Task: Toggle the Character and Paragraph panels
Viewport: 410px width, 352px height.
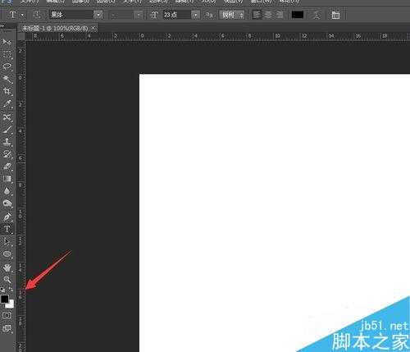Action: tap(335, 15)
